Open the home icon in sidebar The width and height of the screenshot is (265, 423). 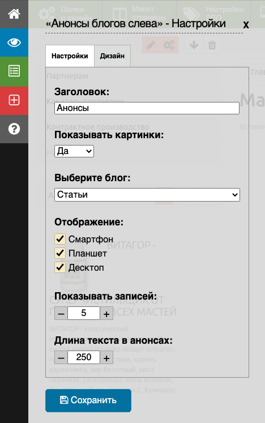point(14,14)
